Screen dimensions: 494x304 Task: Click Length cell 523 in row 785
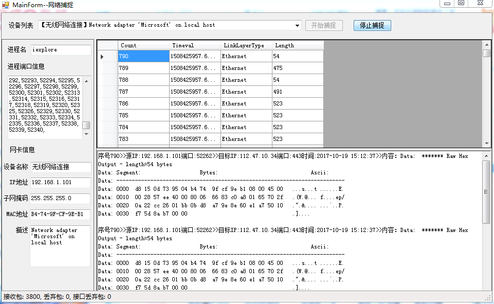click(x=298, y=115)
